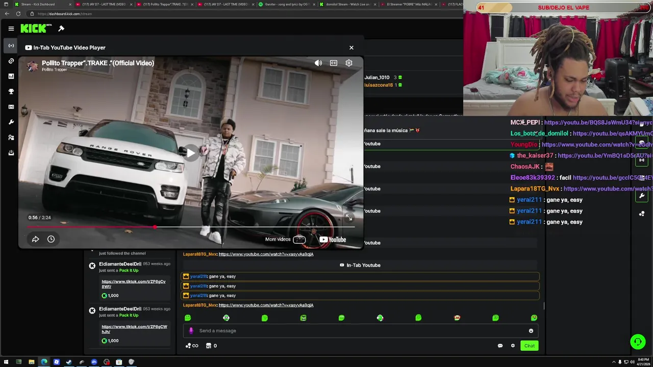
Task: Open the tiktok link ending ZP8gCWhJh
Action: (x=134, y=329)
